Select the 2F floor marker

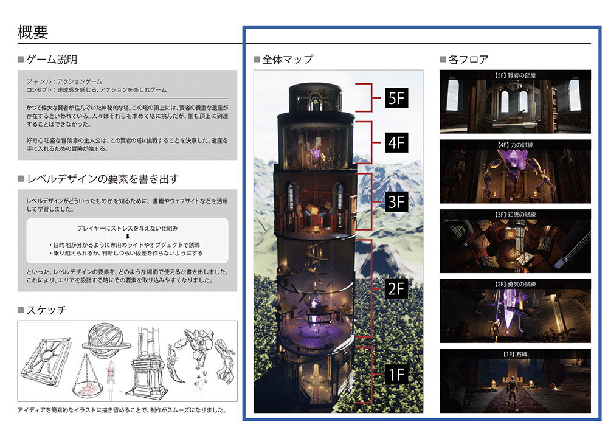click(395, 288)
